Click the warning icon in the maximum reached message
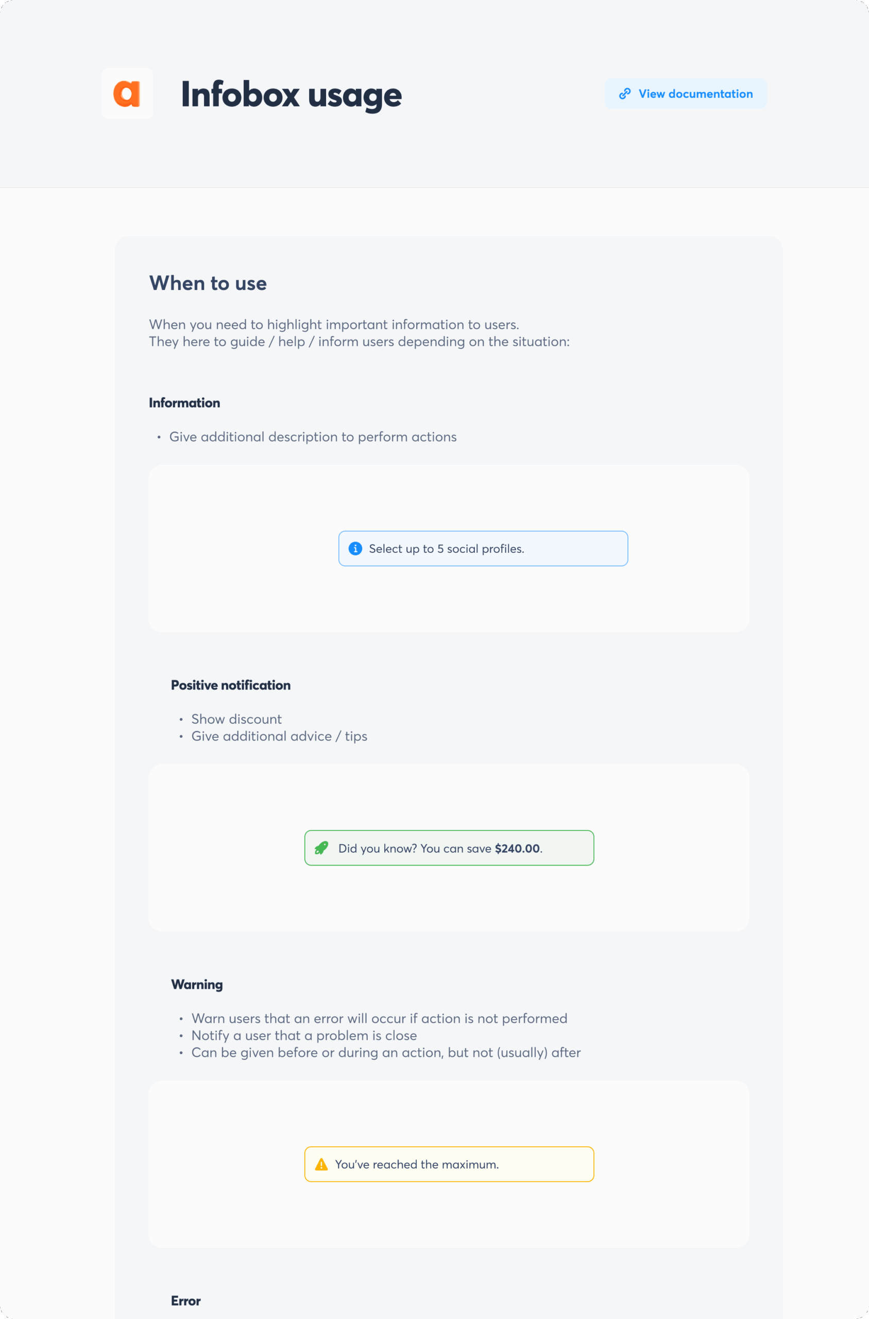Viewport: 869px width, 1319px height. tap(320, 1164)
